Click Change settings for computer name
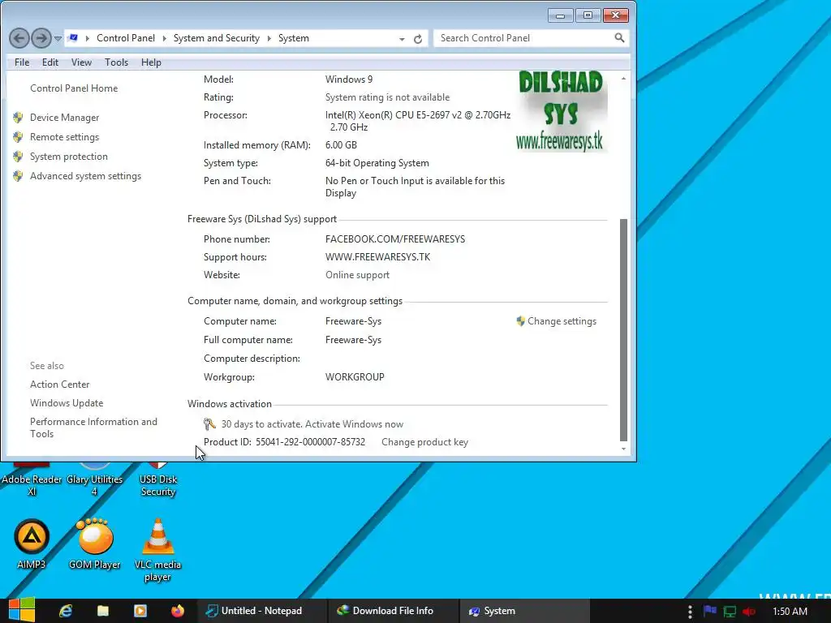The height and width of the screenshot is (623, 831). click(562, 321)
